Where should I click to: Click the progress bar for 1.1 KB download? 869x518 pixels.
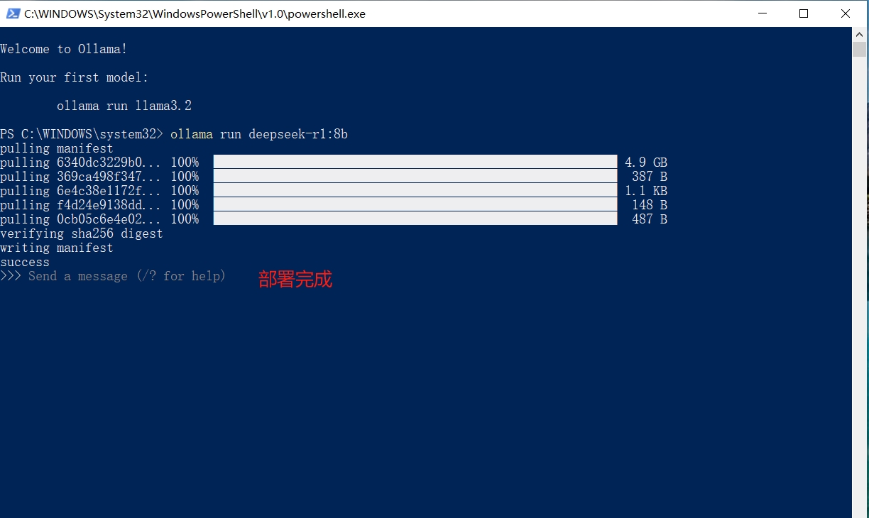[415, 190]
